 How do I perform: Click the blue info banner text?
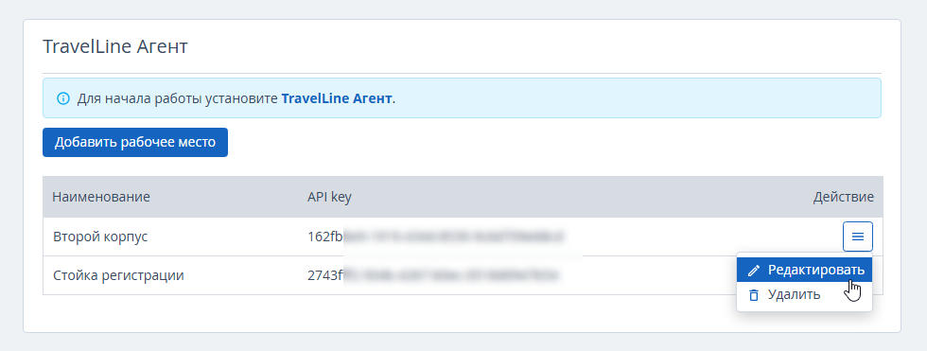coord(236,98)
